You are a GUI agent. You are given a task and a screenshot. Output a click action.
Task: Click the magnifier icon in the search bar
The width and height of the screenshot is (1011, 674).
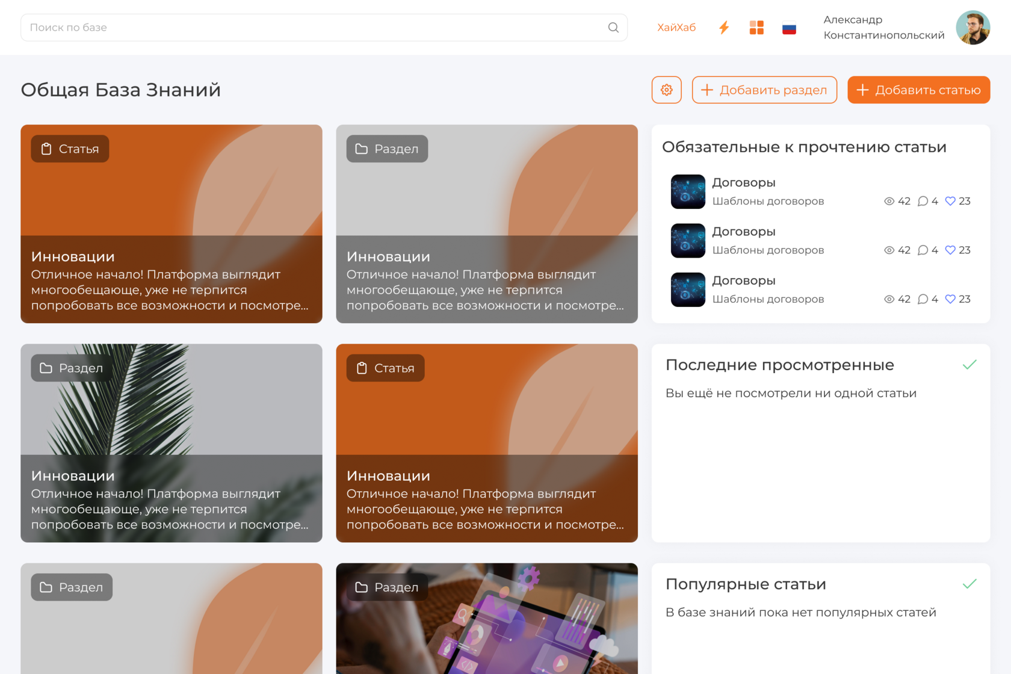pyautogui.click(x=613, y=28)
